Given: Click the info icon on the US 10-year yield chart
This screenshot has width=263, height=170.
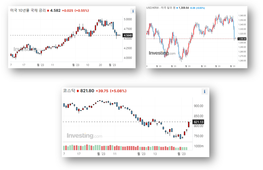Looking at the screenshot, I should (133, 11).
